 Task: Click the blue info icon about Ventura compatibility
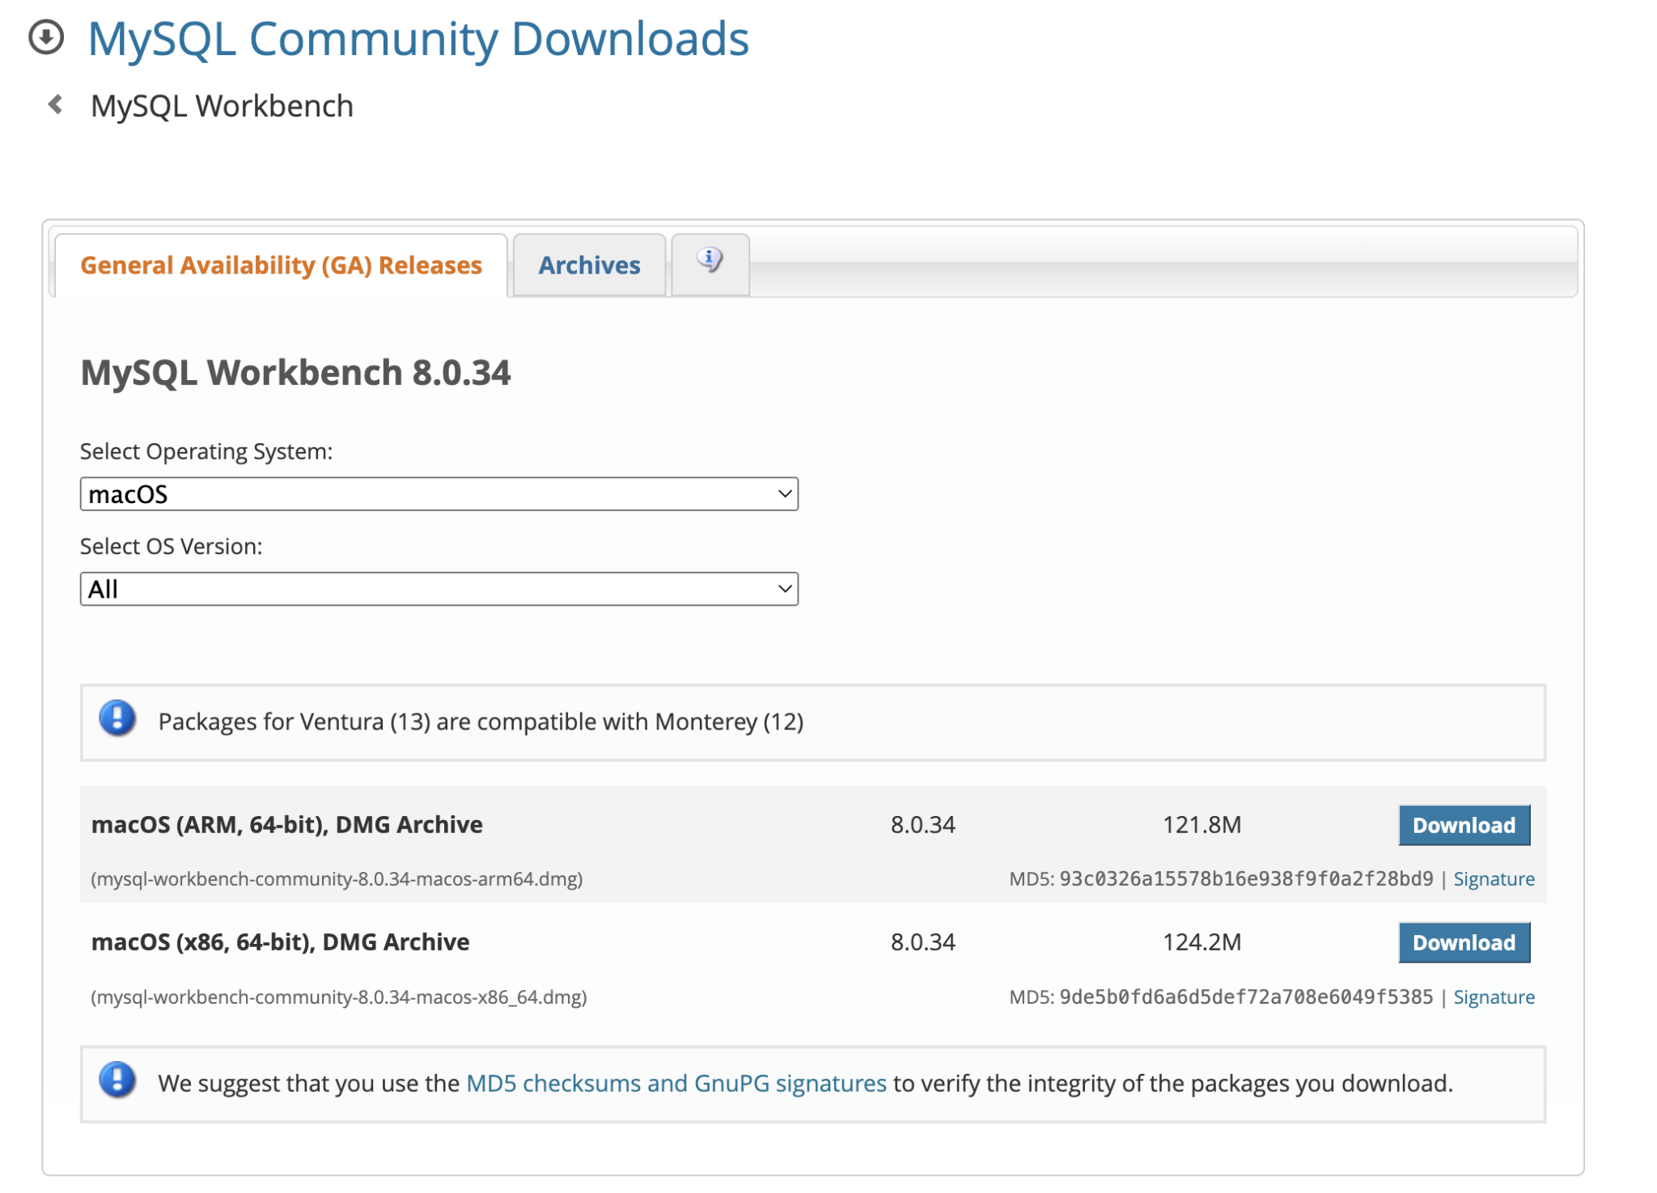116,721
